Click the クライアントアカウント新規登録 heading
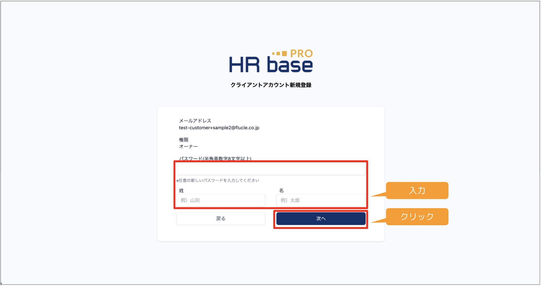 point(271,85)
